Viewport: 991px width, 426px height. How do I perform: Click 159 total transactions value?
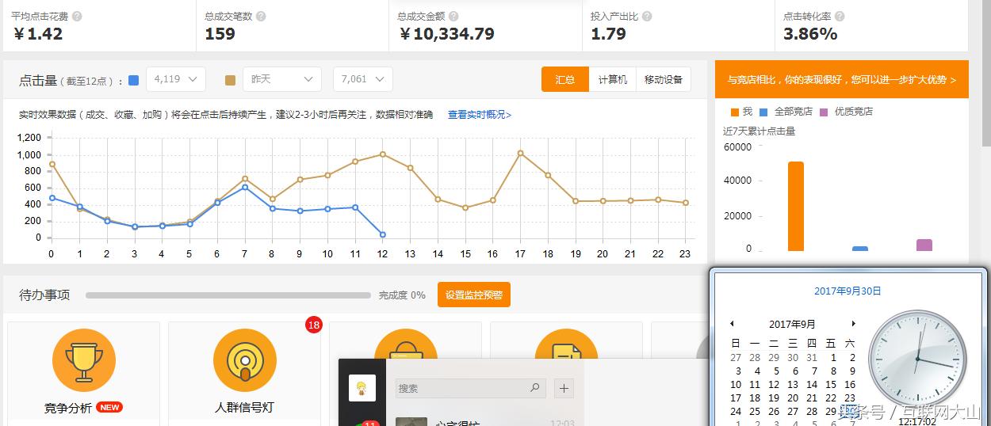[220, 34]
